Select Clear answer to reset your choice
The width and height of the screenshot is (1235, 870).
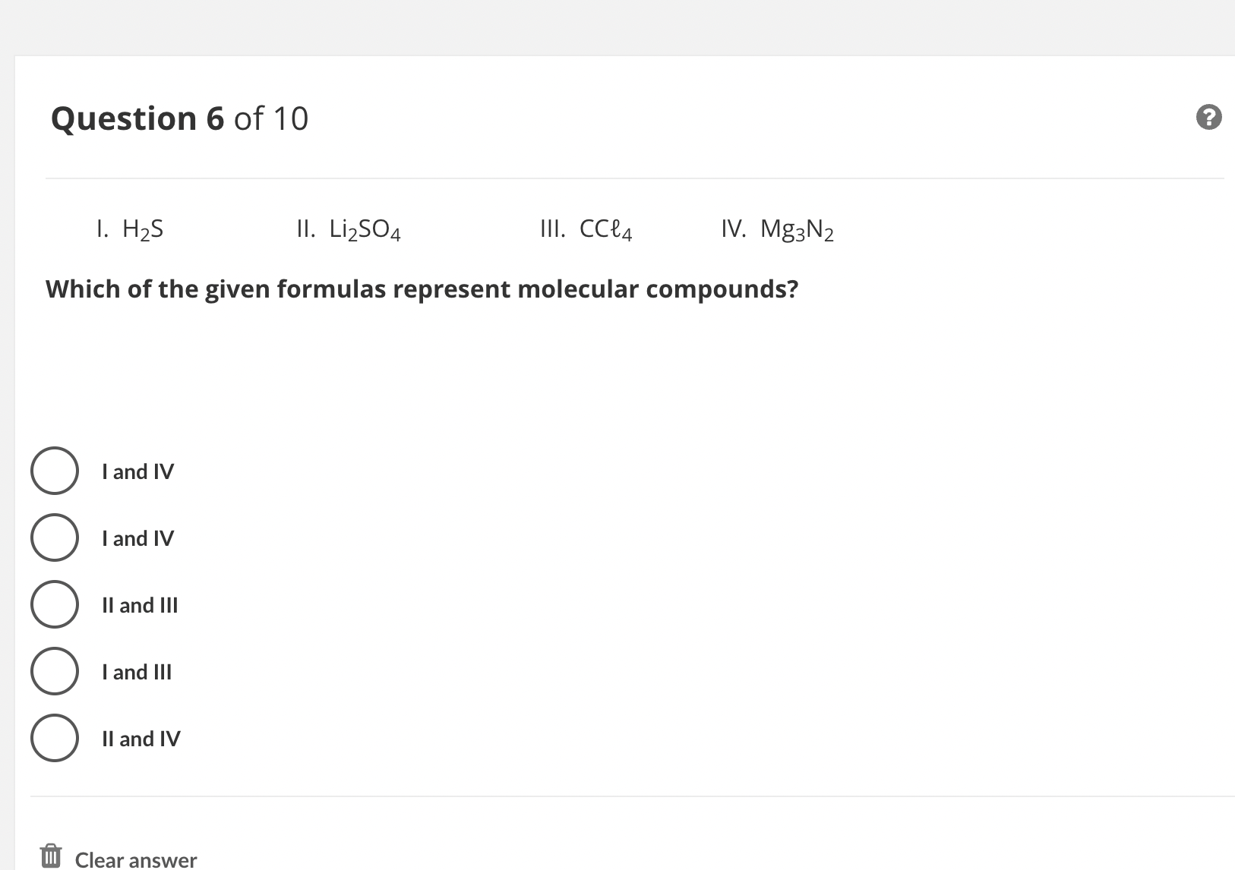[135, 858]
